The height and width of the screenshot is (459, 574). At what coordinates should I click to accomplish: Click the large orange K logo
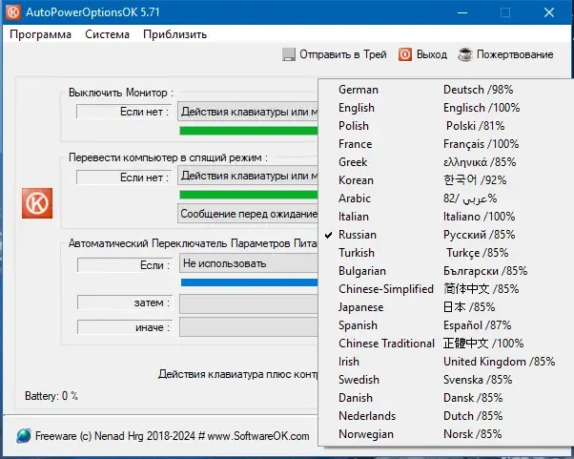tap(37, 203)
